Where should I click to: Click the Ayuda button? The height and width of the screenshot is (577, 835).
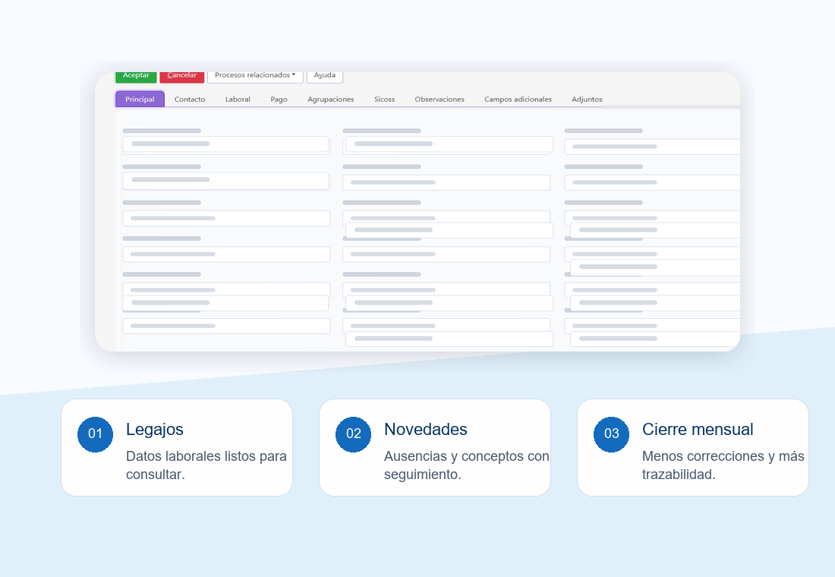point(325,77)
